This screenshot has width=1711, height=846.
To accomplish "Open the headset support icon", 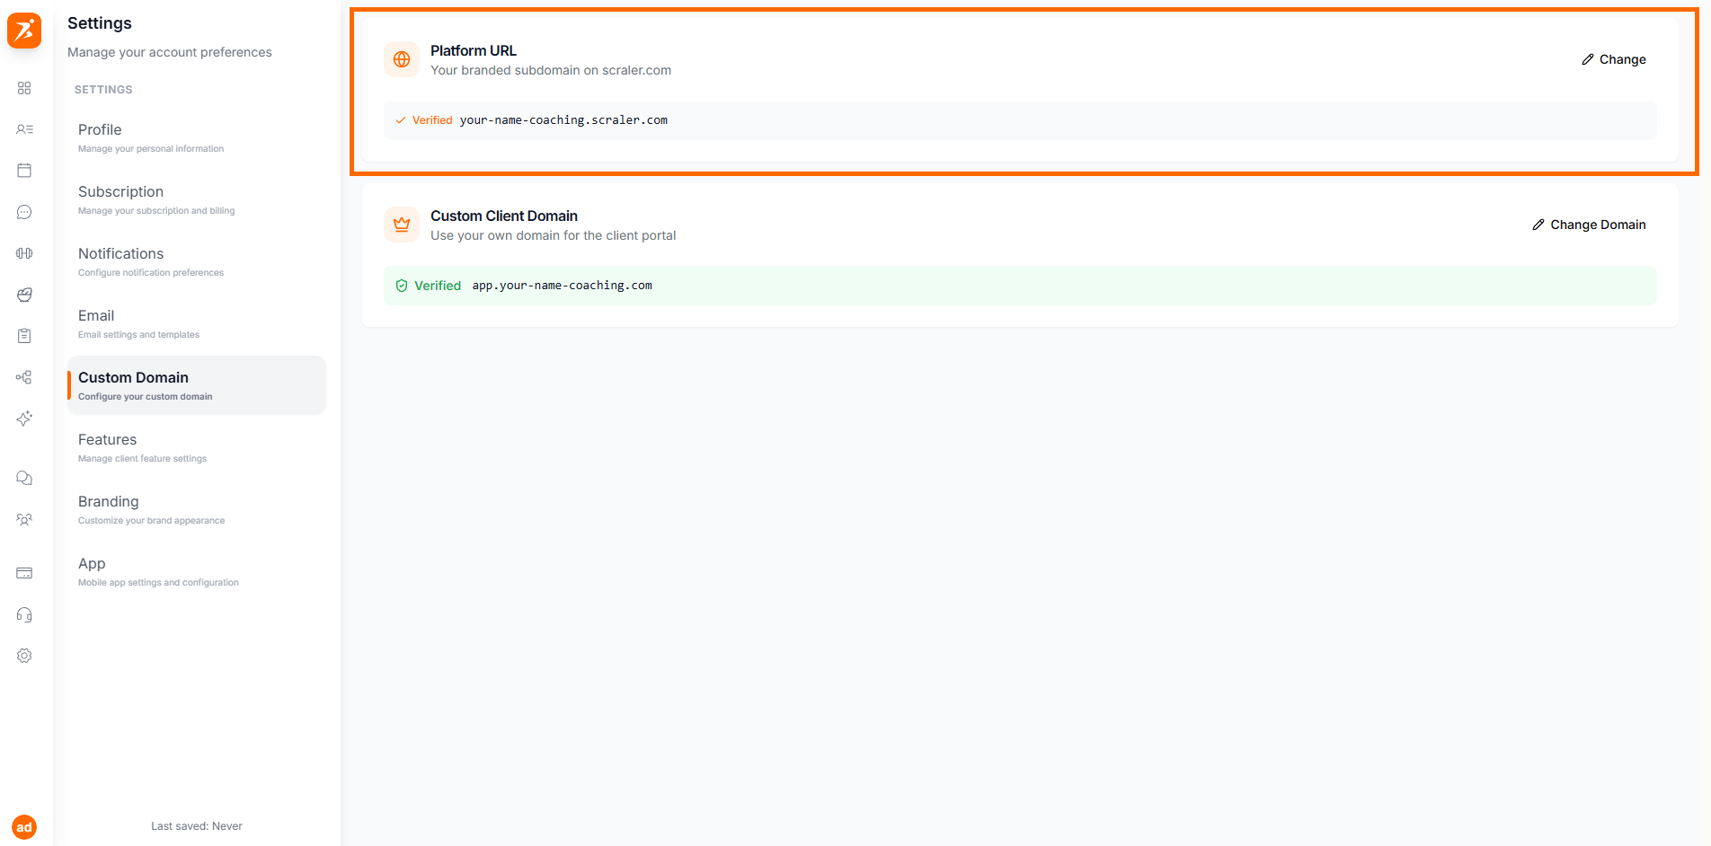I will 24,614.
